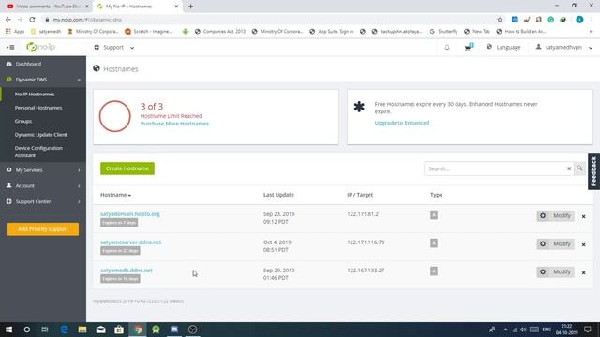Open satyamcserver.ddns.net hostname

click(131, 242)
